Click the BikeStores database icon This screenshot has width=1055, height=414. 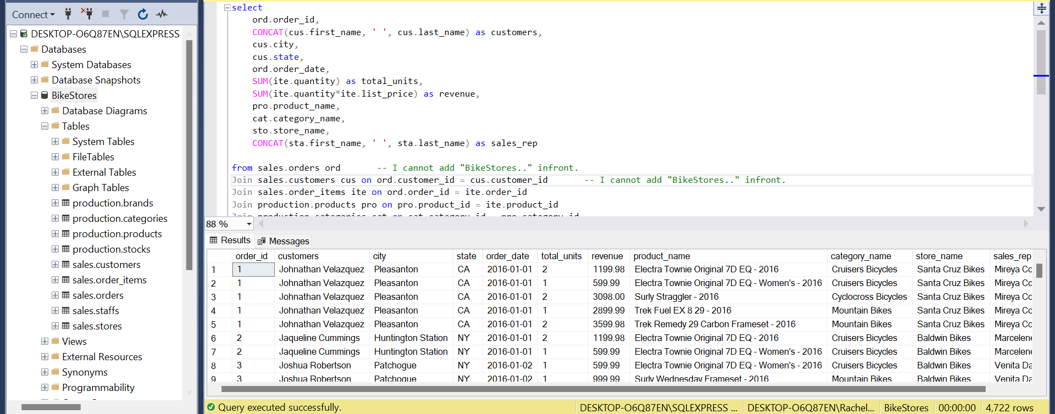pos(45,96)
